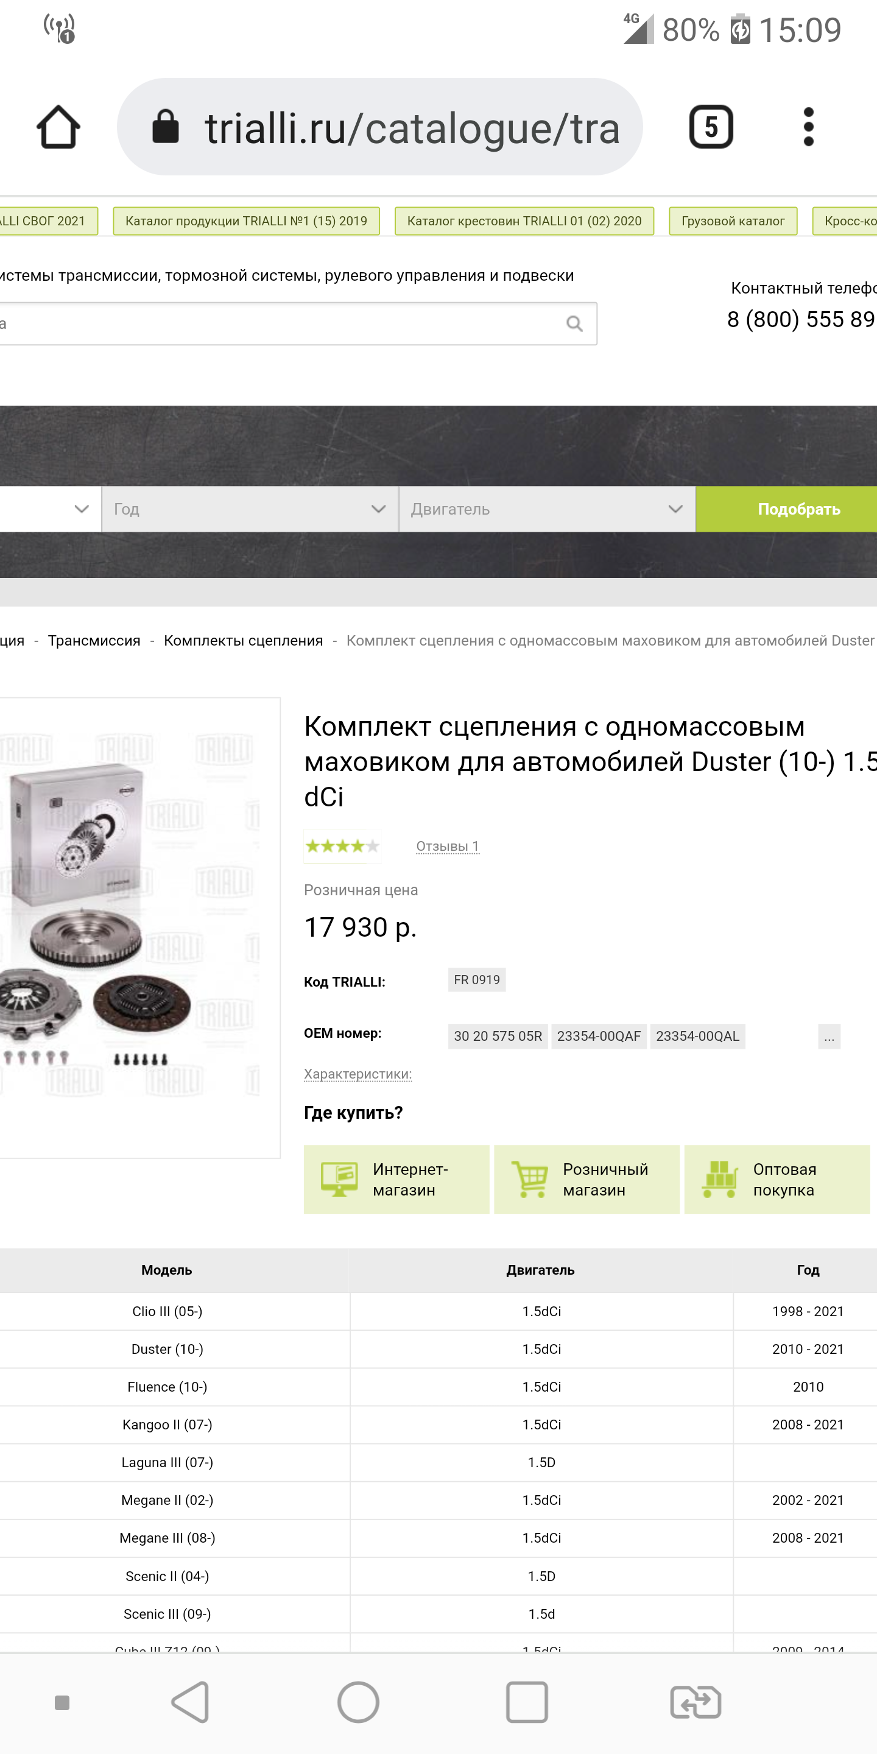Tap the Android recent apps square button
This screenshot has width=877, height=1754.
[x=526, y=1702]
